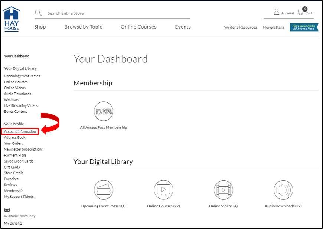
Task: Open the shopping cart icon
Action: pyautogui.click(x=301, y=12)
